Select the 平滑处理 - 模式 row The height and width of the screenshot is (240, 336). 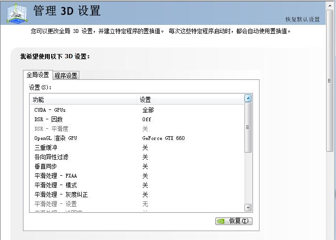pos(55,185)
